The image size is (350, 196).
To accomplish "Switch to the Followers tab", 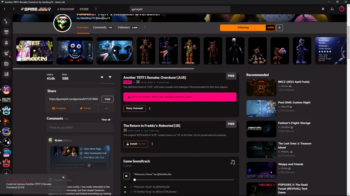I will (128, 28).
